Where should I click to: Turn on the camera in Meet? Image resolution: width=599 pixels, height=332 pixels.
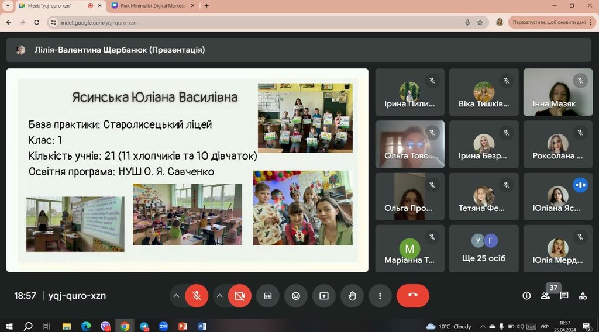coord(239,296)
